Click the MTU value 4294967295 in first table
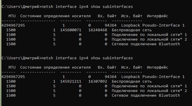 pyautogui.click(x=13, y=25)
